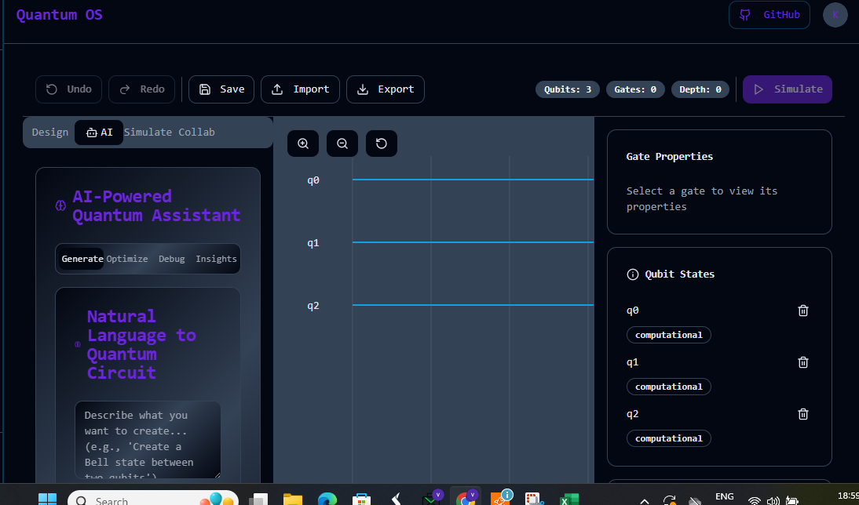
Task: Reset the circuit canvas view
Action: pos(382,144)
